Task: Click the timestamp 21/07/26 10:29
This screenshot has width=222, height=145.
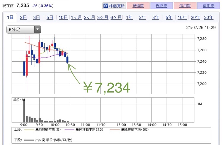Action: pyautogui.click(x=201, y=28)
